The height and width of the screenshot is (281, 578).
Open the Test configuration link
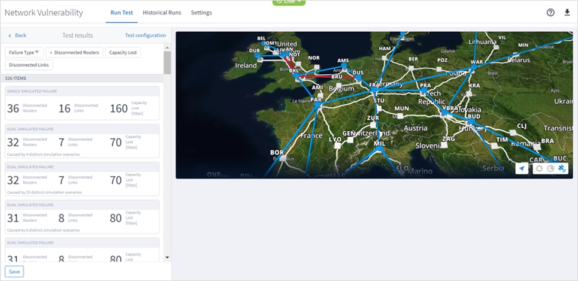click(145, 35)
